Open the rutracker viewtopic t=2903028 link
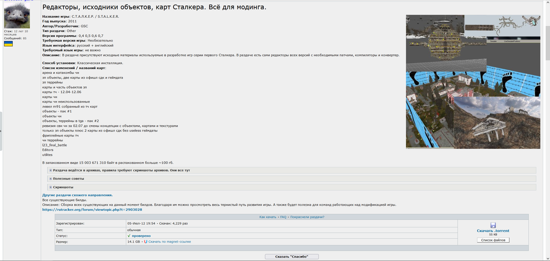550x261 pixels. 92,210
